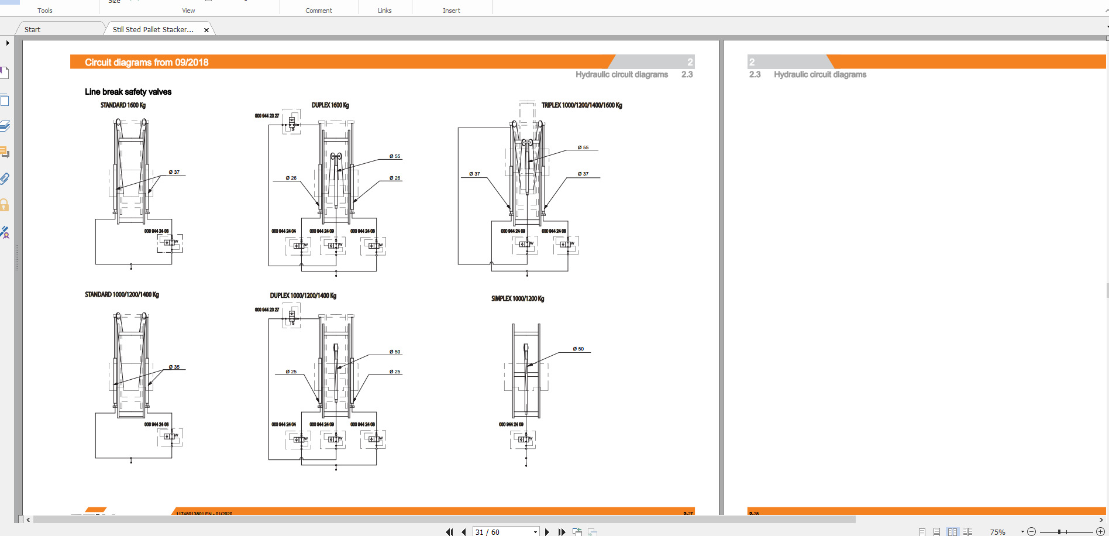Click the 'DUPLEX 1000/1200/1400 Kg' label

303,296
